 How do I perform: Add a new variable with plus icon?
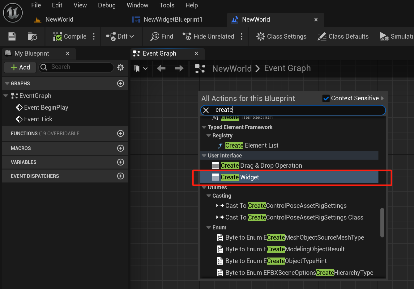(121, 162)
